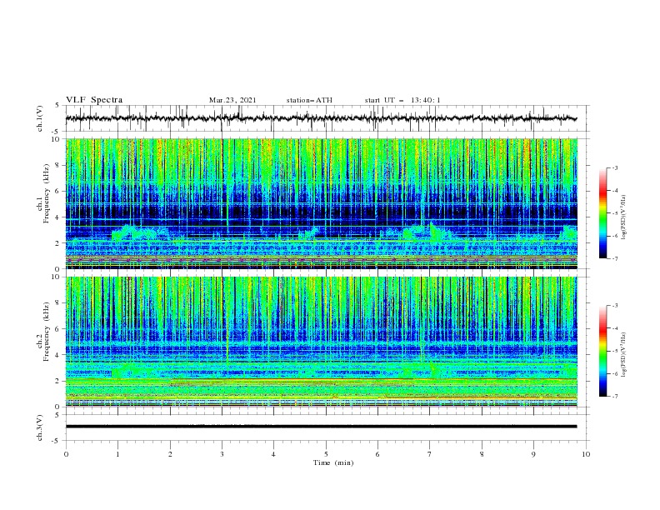This screenshot has width=660, height=510.
Task: Click the "Time (min)" axis title
Action: click(333, 462)
